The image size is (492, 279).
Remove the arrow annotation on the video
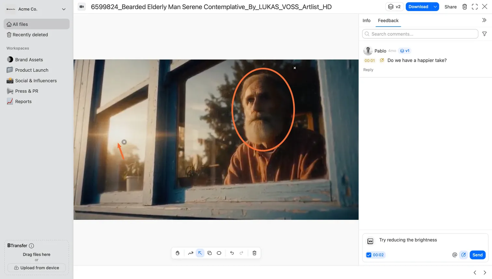pyautogui.click(x=124, y=142)
